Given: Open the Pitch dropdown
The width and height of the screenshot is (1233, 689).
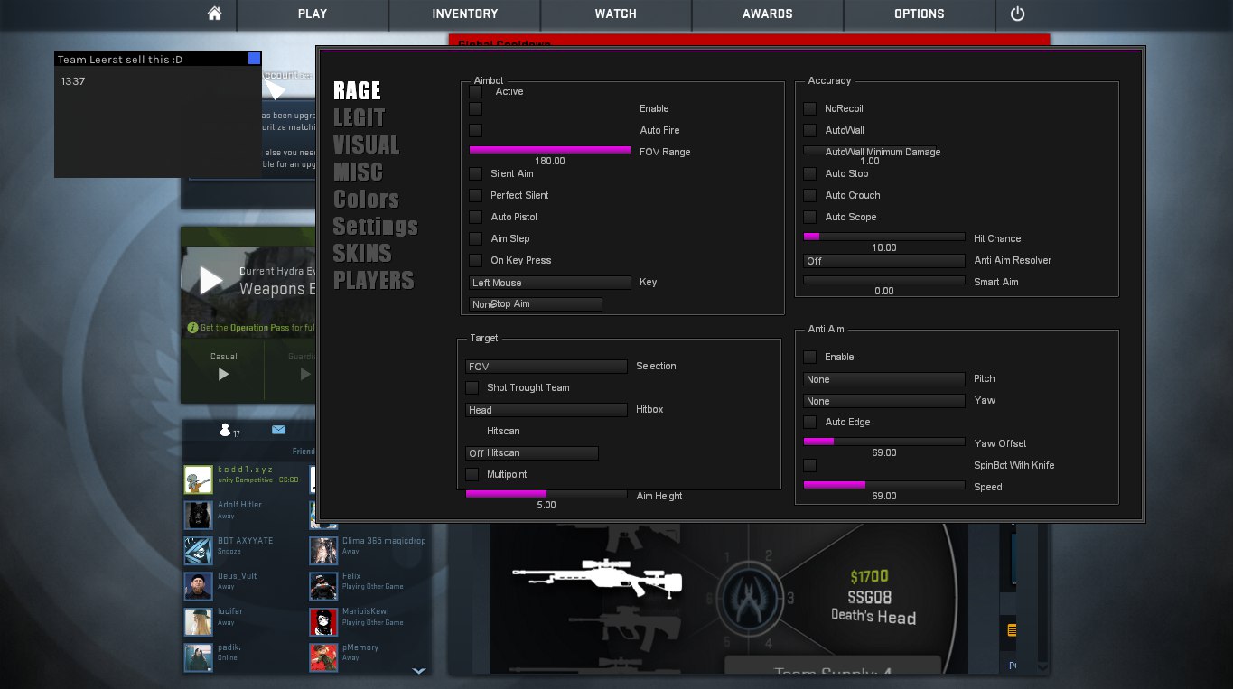Looking at the screenshot, I should point(884,379).
